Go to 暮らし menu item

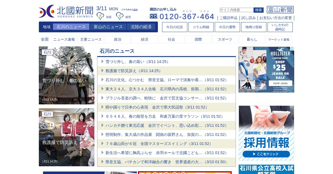click(x=252, y=39)
